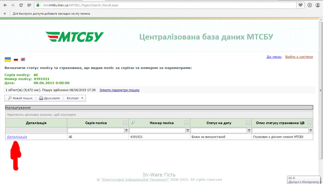
Task: Open filter menu for Номер поліса filter row
Action: (x=188, y=130)
